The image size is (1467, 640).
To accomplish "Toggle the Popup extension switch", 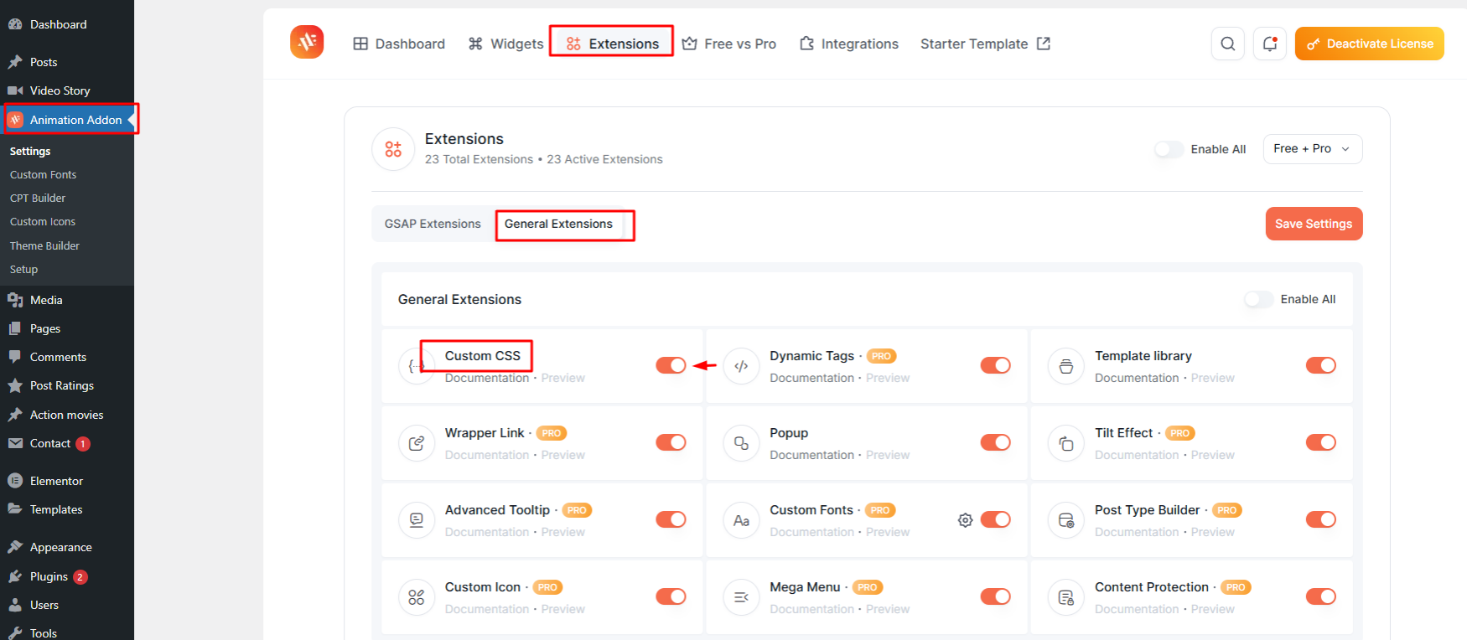I will click(996, 442).
